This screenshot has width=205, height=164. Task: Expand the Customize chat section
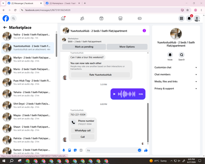click(x=176, y=67)
